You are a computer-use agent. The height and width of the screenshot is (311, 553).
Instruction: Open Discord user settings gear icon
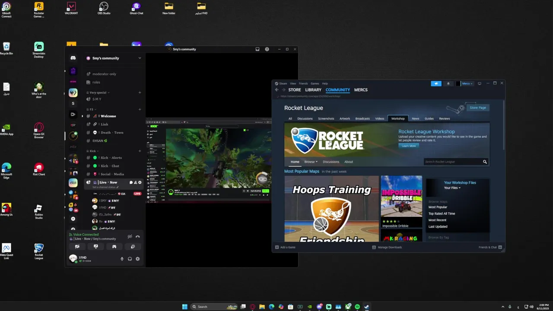(x=138, y=259)
